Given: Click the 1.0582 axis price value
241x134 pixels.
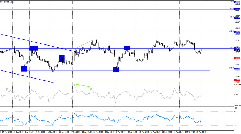Looking at the screenshot, I should [x=237, y=34].
